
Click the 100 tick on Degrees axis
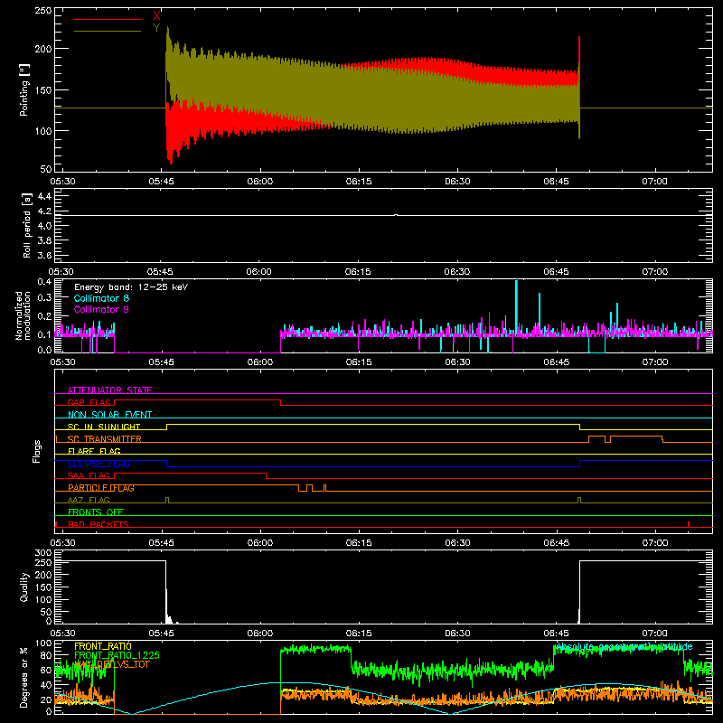tap(43, 643)
